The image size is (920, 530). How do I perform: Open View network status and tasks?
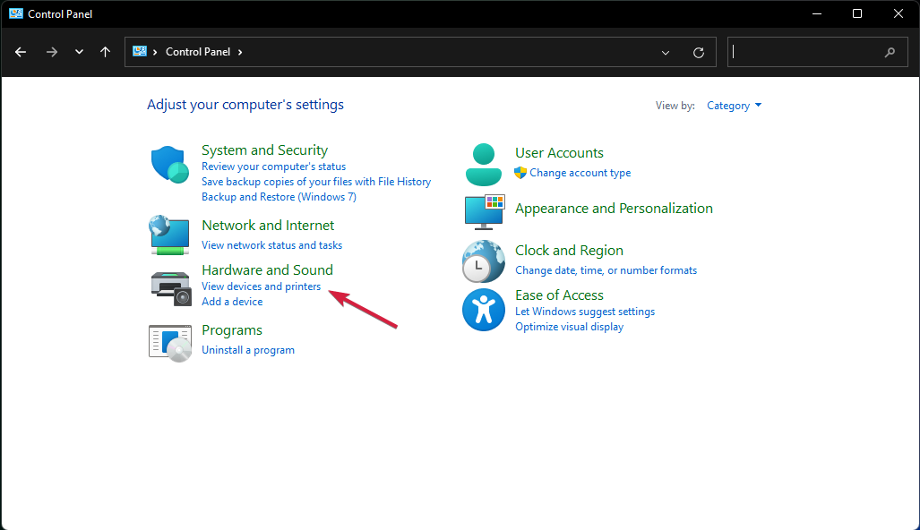[271, 245]
